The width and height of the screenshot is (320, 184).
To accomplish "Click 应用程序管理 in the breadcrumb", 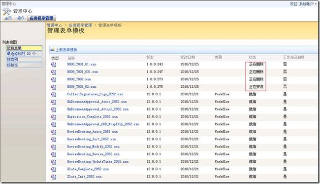I will pyautogui.click(x=80, y=25).
